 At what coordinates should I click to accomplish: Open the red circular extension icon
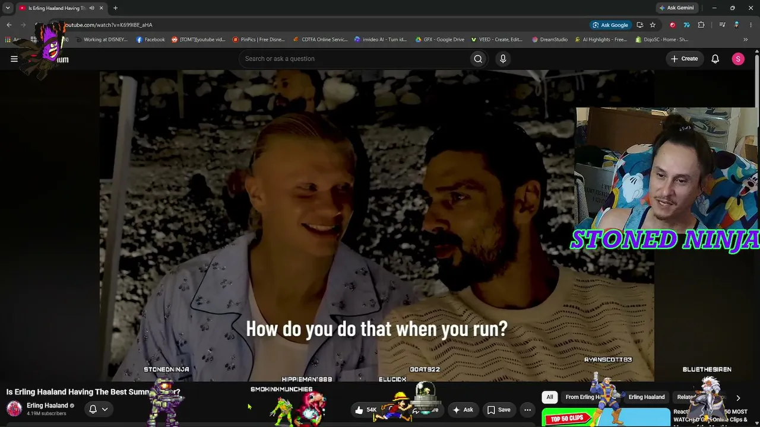pos(672,25)
